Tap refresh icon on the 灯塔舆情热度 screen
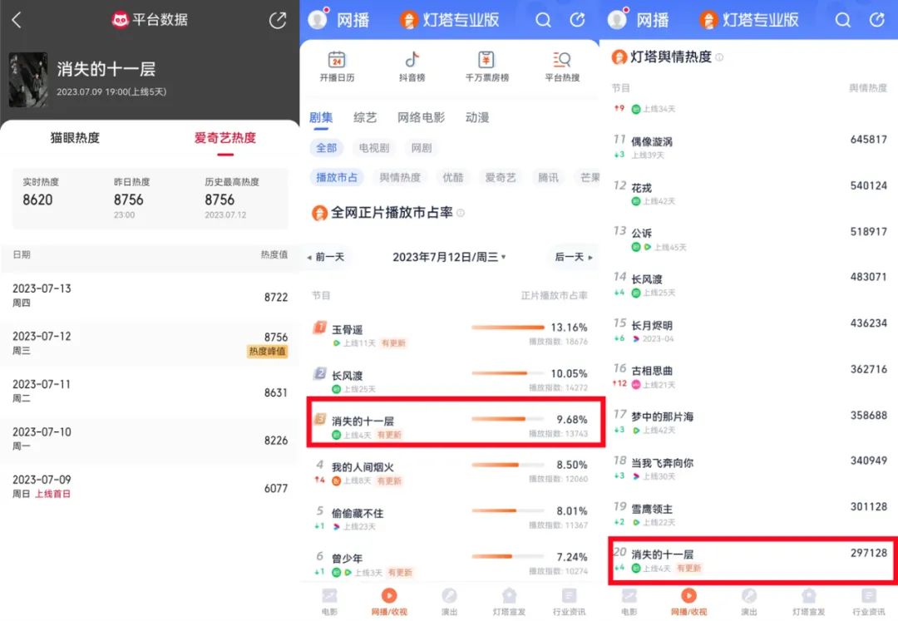 click(877, 20)
